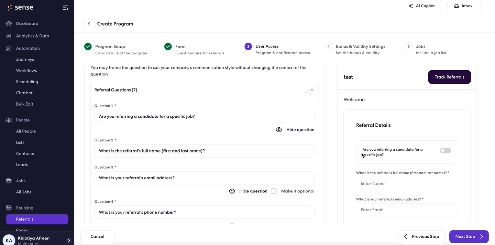Open the People section

click(23, 120)
